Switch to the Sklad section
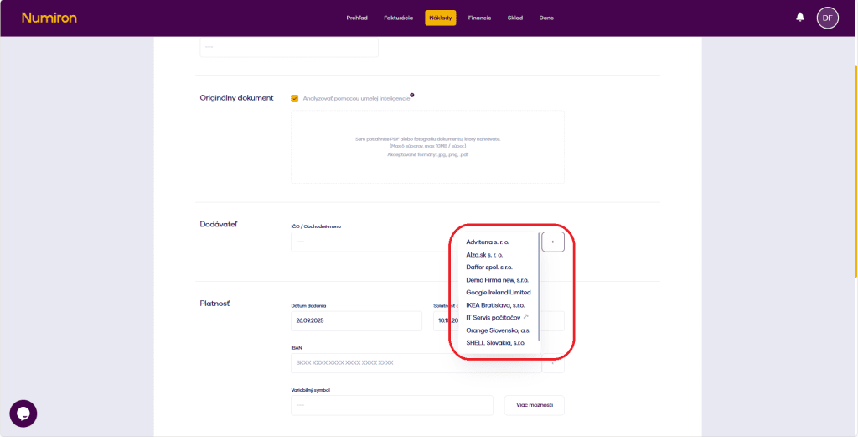Viewport: 858px width, 437px height. point(514,18)
